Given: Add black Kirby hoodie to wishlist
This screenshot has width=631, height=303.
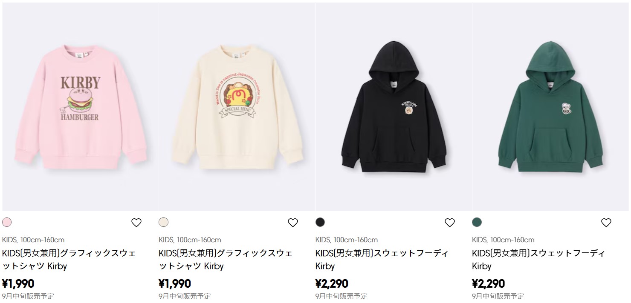Looking at the screenshot, I should [x=450, y=223].
